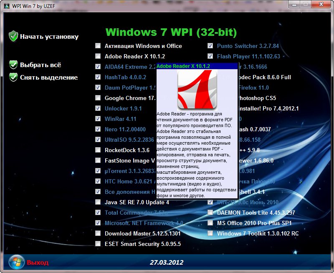334x273 pixels.
Task: Uncheck the WinRar 4.11 checkbox
Action: [x=98, y=119]
